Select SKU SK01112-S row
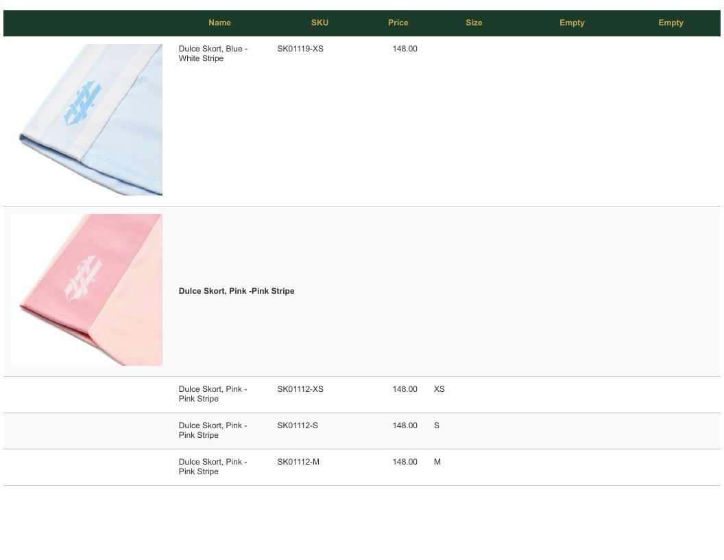The image size is (724, 560). pyautogui.click(x=362, y=431)
